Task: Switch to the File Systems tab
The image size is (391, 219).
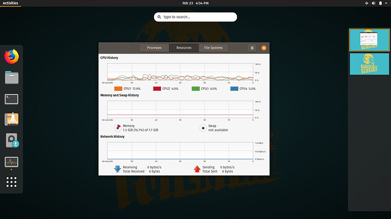Action: [x=213, y=47]
